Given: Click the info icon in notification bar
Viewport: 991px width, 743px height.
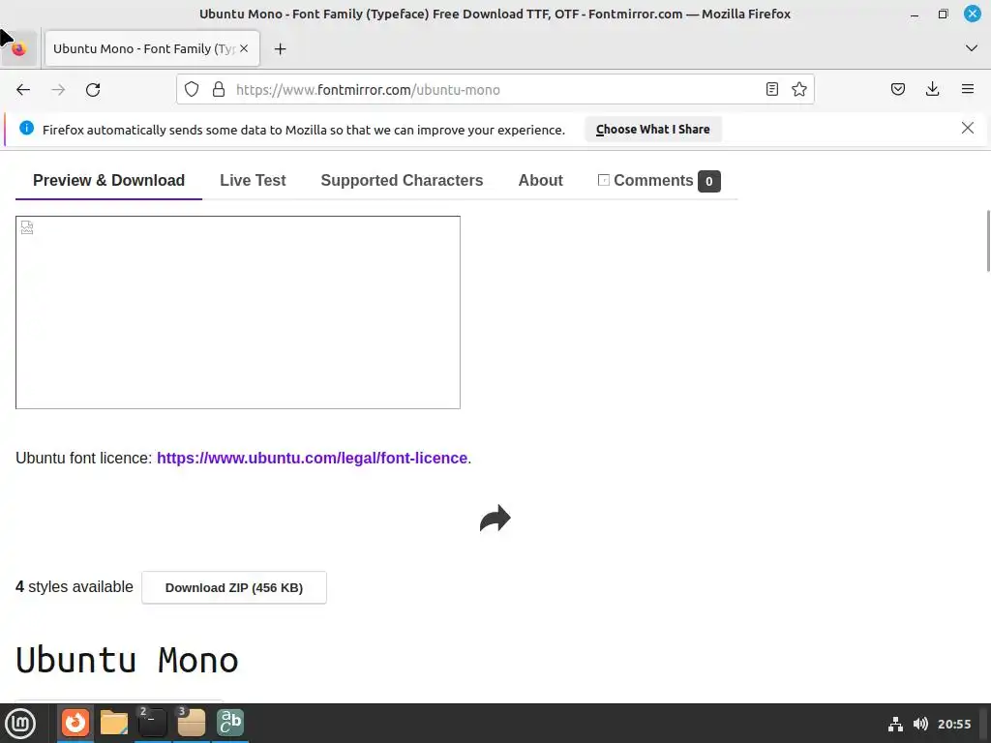Looking at the screenshot, I should [26, 129].
